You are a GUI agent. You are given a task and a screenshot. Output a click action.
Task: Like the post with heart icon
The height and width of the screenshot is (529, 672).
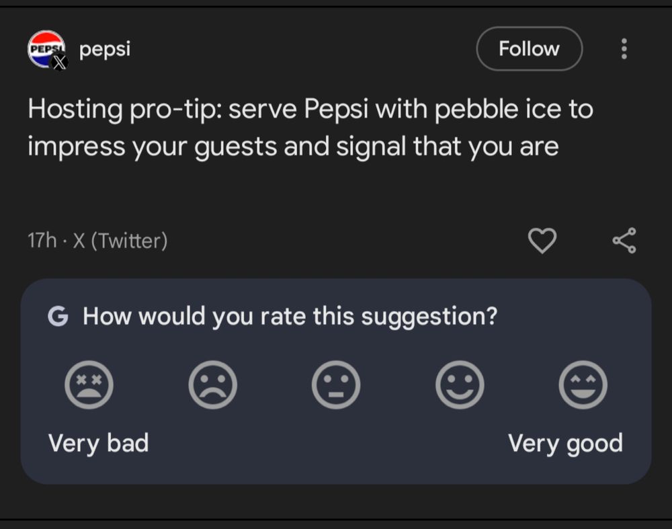(x=542, y=241)
